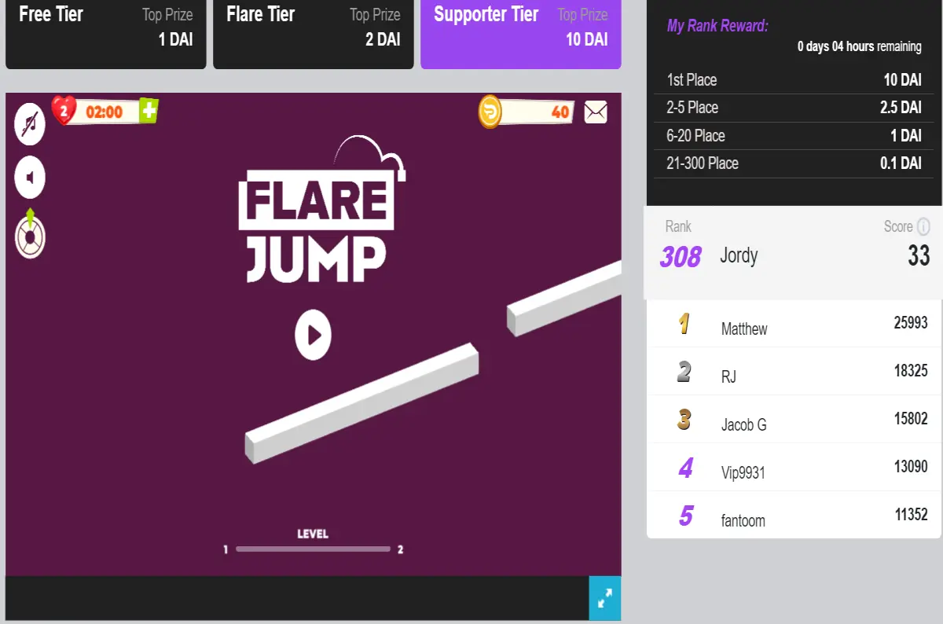Switch to the Flare Tier tab
The height and width of the screenshot is (624, 943).
(x=314, y=35)
